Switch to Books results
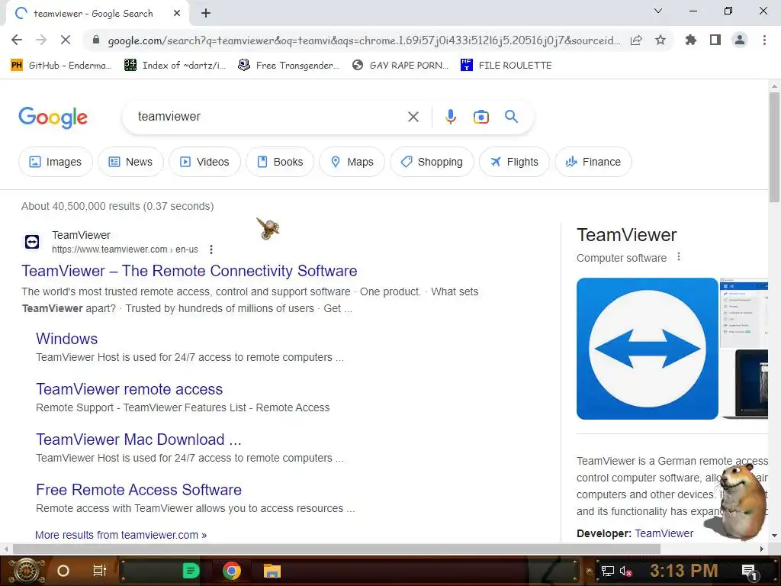781x586 pixels. pos(280,162)
